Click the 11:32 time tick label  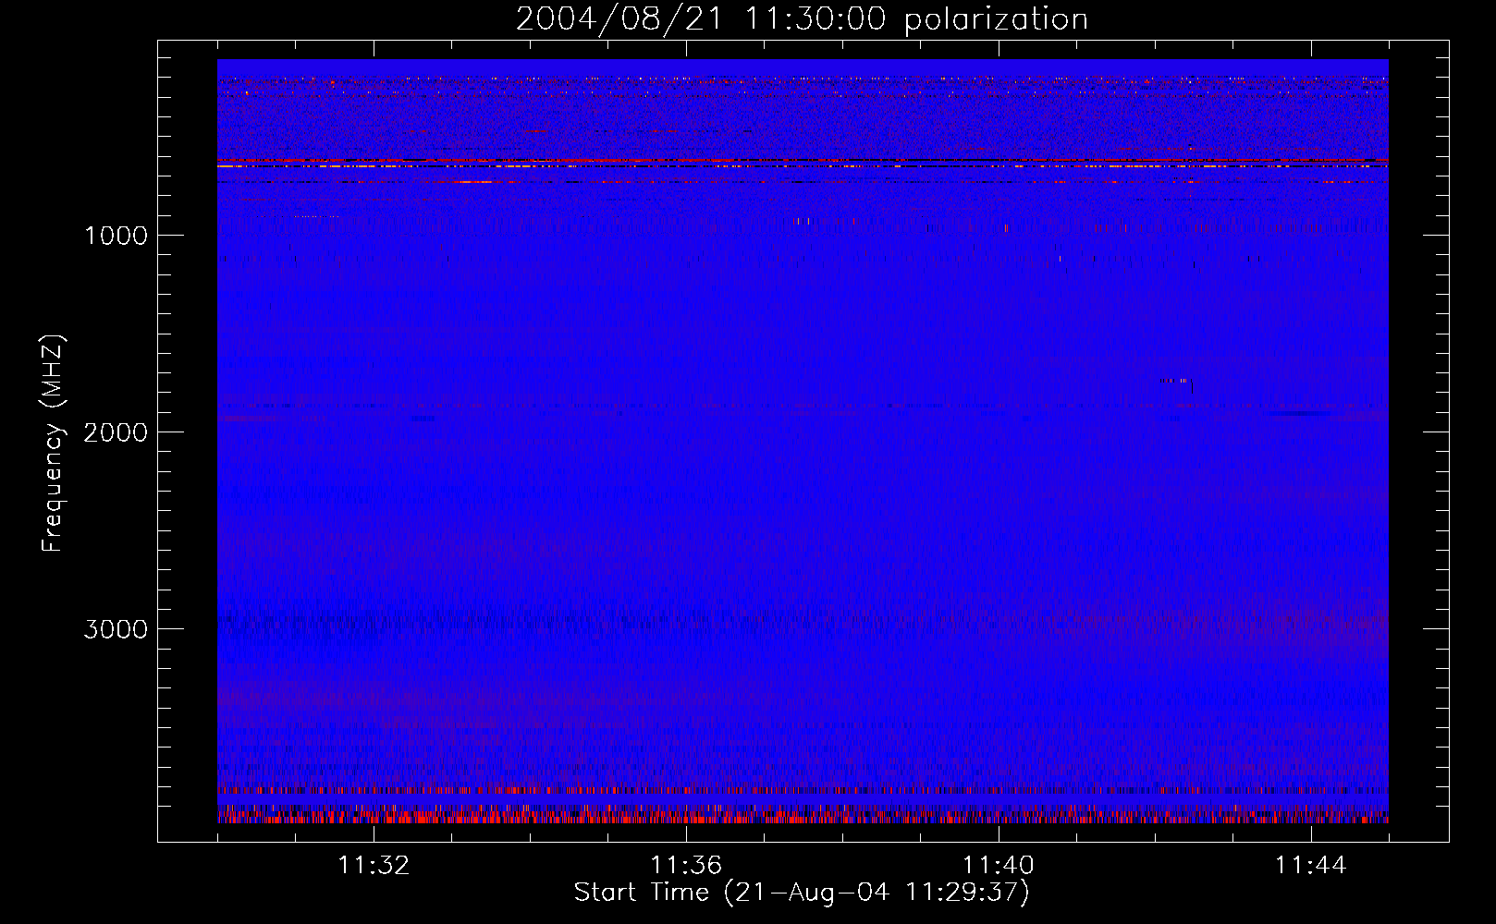pos(374,866)
